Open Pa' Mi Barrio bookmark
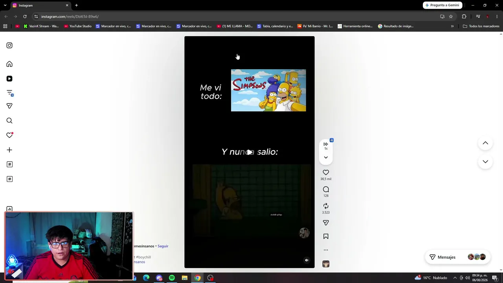Viewport: 503px width, 283px height. tap(315, 26)
